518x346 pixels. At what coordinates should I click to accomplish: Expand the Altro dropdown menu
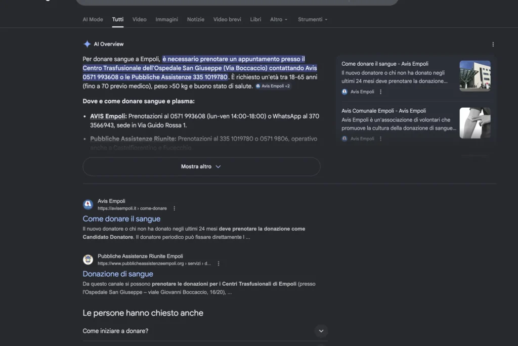click(x=279, y=20)
